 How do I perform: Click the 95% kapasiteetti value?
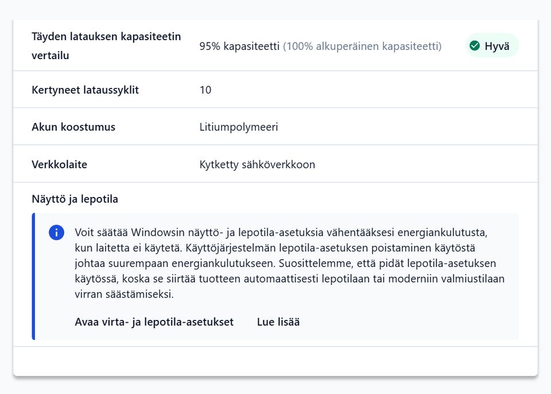click(x=239, y=46)
